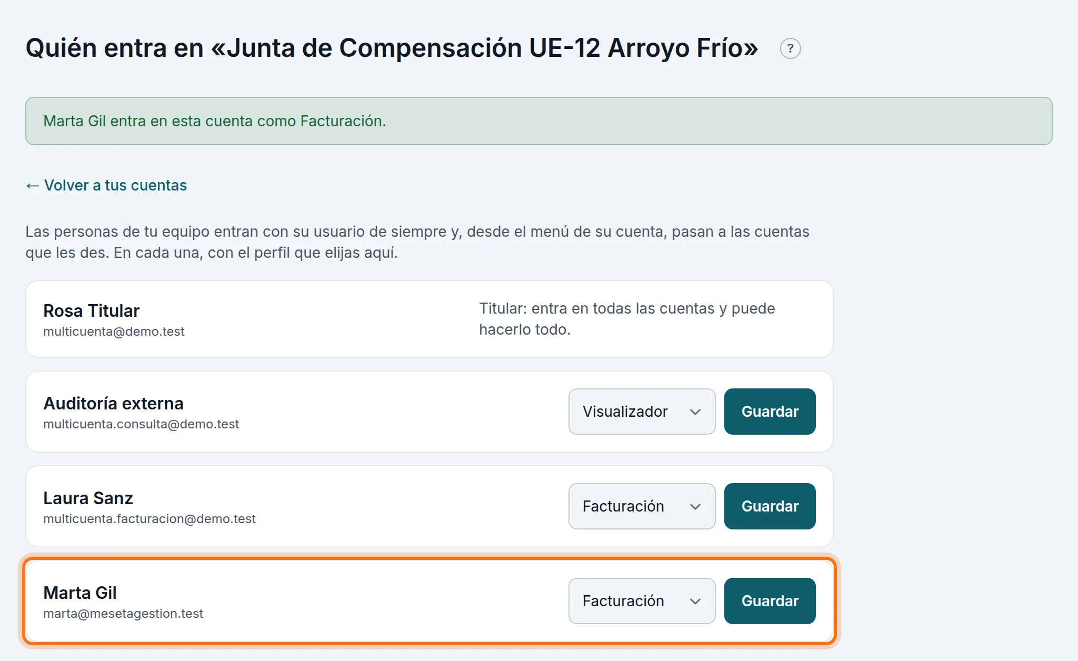
Task: Save Marta Gil's role with Guardar
Action: (x=770, y=601)
